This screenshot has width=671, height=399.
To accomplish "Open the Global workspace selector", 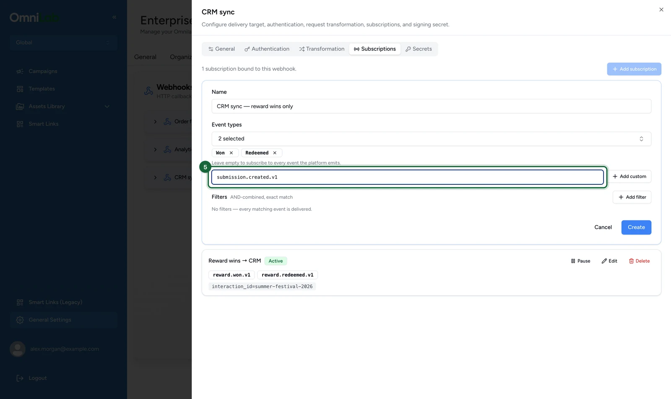I will point(63,42).
